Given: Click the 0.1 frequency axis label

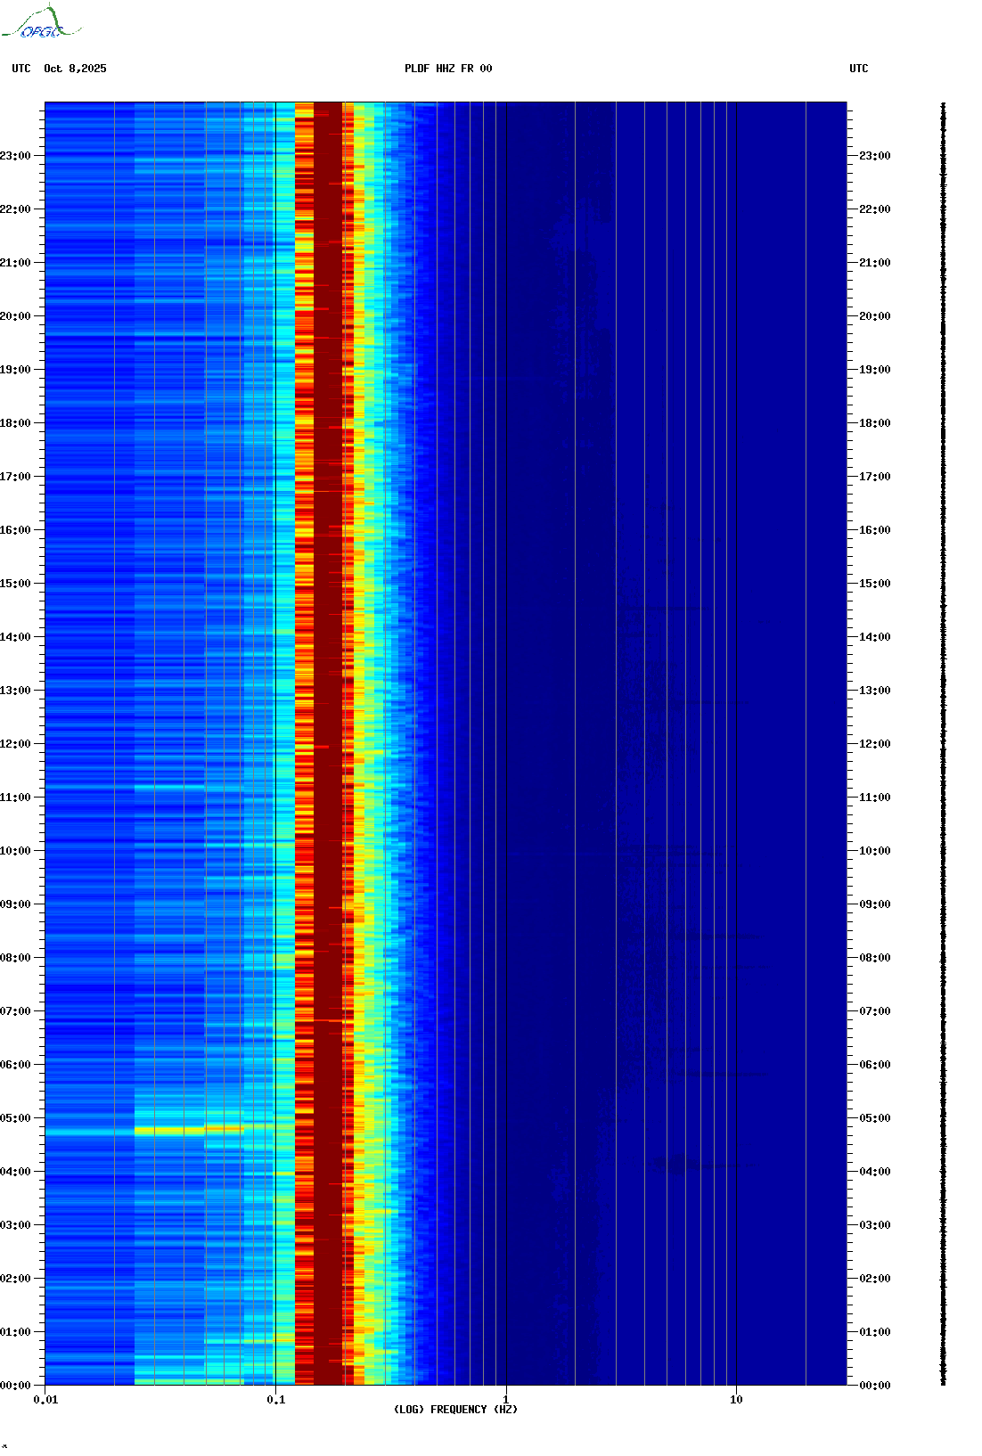Looking at the screenshot, I should point(275,1400).
